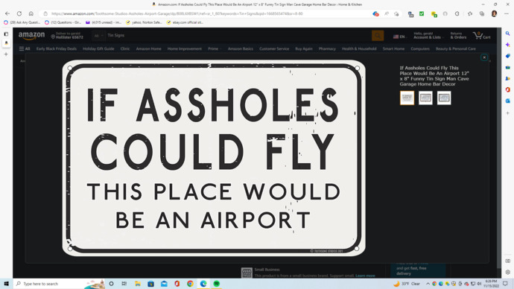The height and width of the screenshot is (289, 514).
Task: Open the Mail app on taskbar
Action: (x=164, y=284)
